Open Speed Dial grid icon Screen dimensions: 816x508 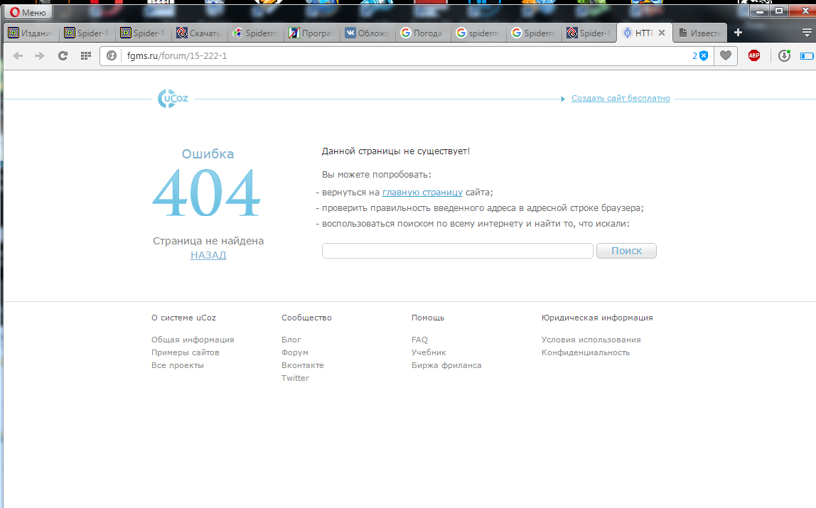(x=86, y=55)
